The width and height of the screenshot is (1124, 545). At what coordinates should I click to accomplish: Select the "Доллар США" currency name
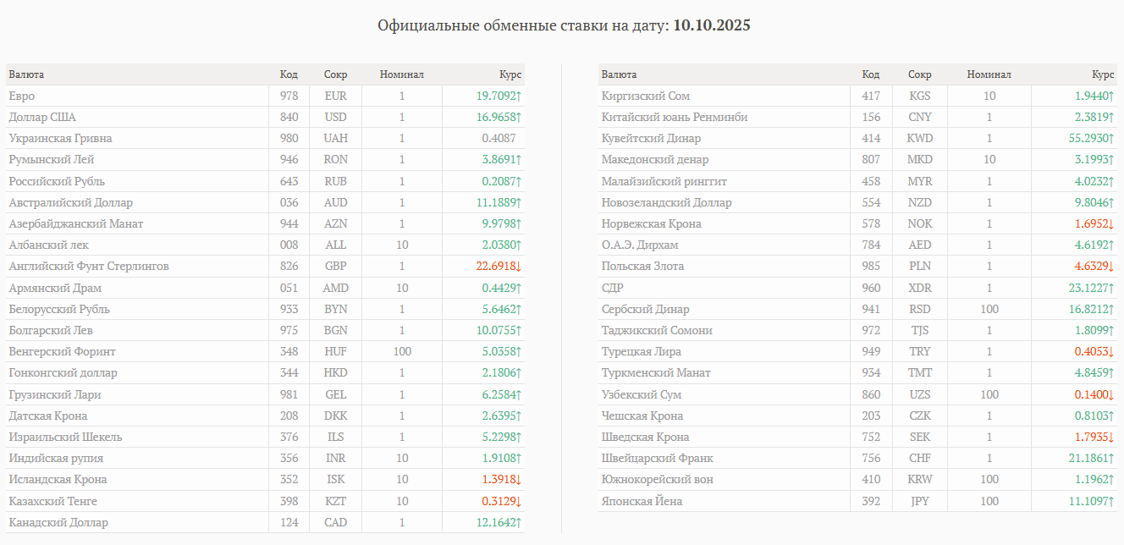[x=42, y=118]
